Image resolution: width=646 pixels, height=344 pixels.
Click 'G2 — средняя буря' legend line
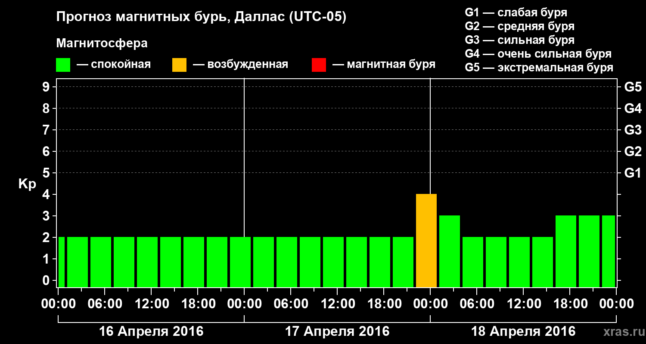[x=520, y=26]
